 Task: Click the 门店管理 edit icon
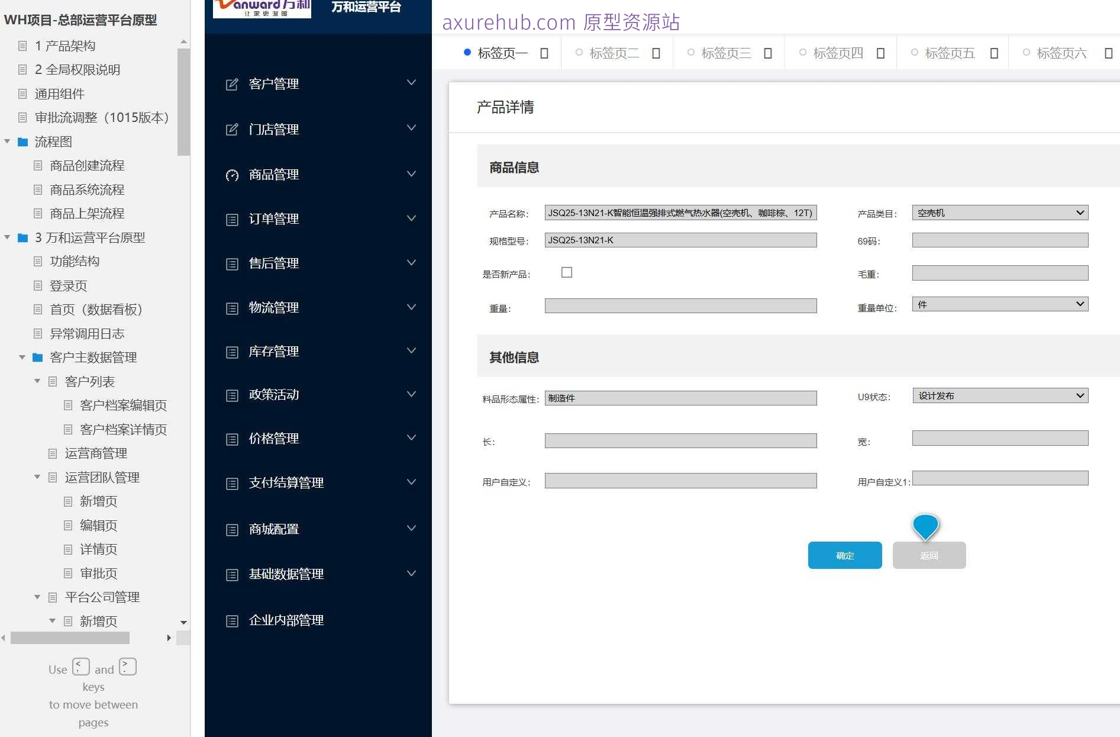231,129
